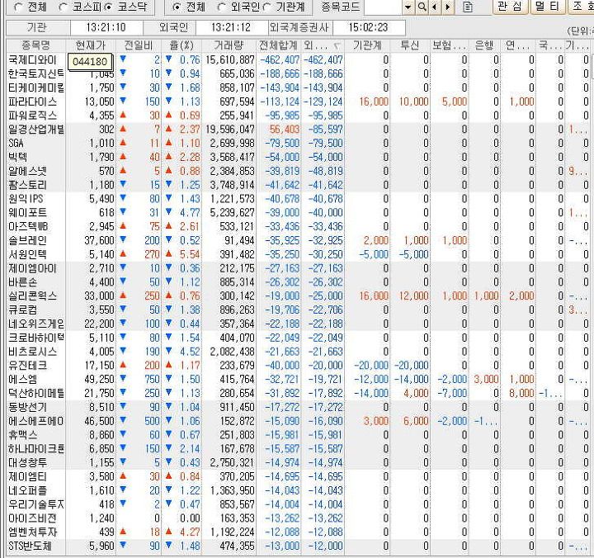Select the 웨이포트 stock row
This screenshot has height=558, width=594.
tap(297, 213)
